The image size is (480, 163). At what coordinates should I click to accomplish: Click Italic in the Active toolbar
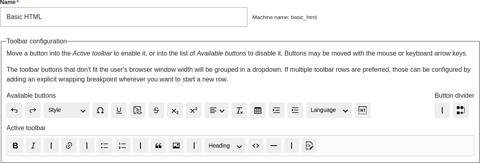[x=33, y=146]
